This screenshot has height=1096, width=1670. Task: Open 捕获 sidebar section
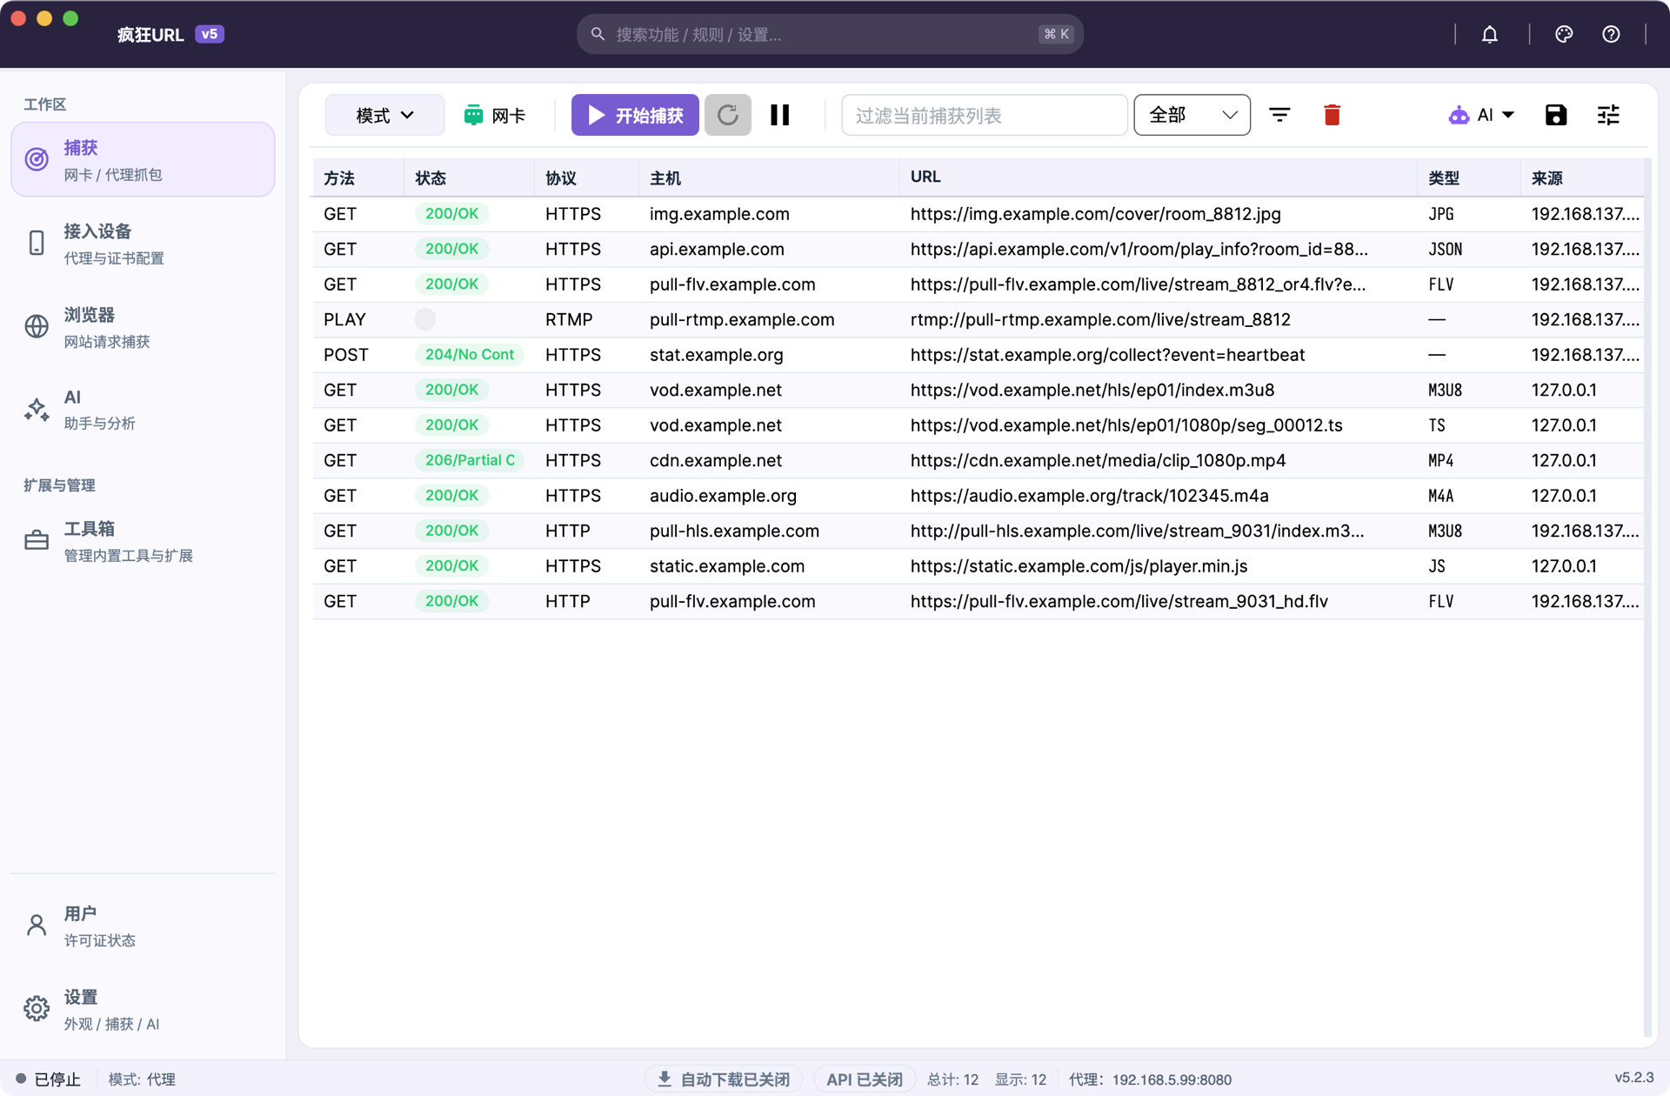pos(143,160)
